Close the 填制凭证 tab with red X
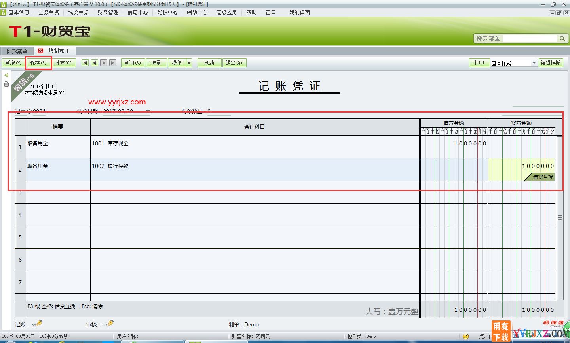This screenshot has height=343, width=570. (40, 51)
